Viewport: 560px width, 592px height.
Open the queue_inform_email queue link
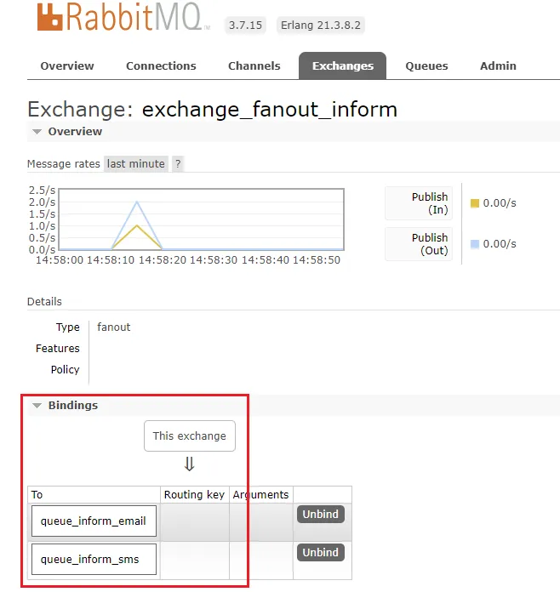click(x=94, y=521)
